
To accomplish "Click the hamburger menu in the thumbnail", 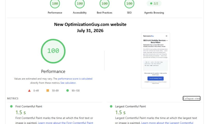I will coord(166,36).
